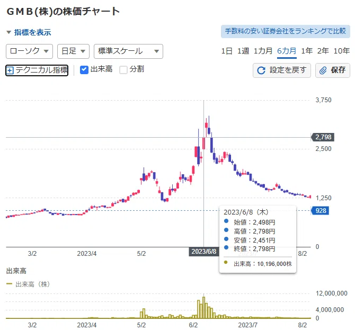Viewport: 355px width, 330px height.
Task: Click the plus icon on テクニカル指標
Action: tap(10, 70)
